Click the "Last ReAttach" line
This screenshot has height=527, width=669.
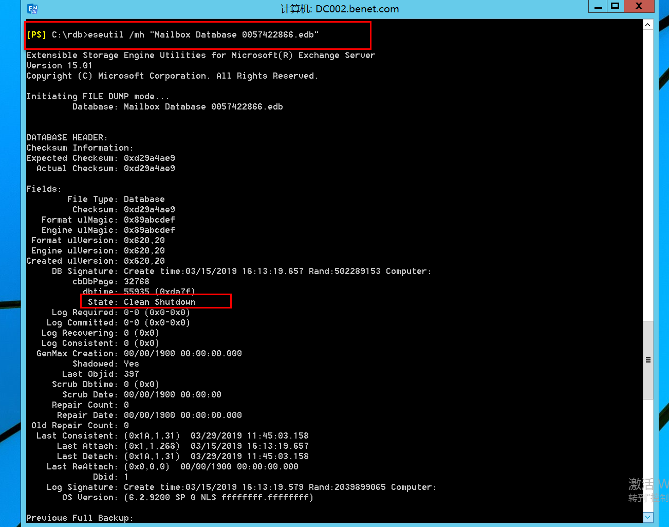pos(173,466)
